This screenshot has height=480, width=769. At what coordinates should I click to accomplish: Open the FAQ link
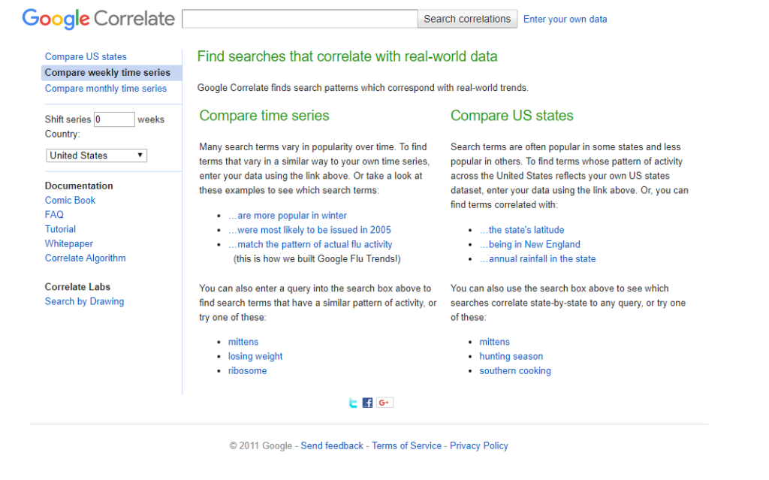point(54,215)
